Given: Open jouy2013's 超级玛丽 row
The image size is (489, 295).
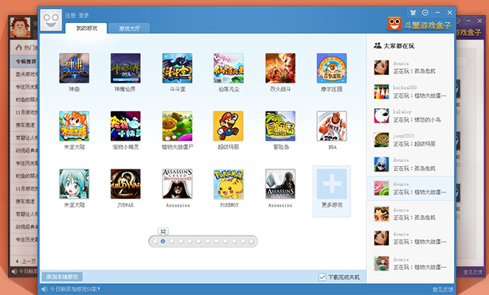Looking at the screenshot, I should click(x=410, y=140).
